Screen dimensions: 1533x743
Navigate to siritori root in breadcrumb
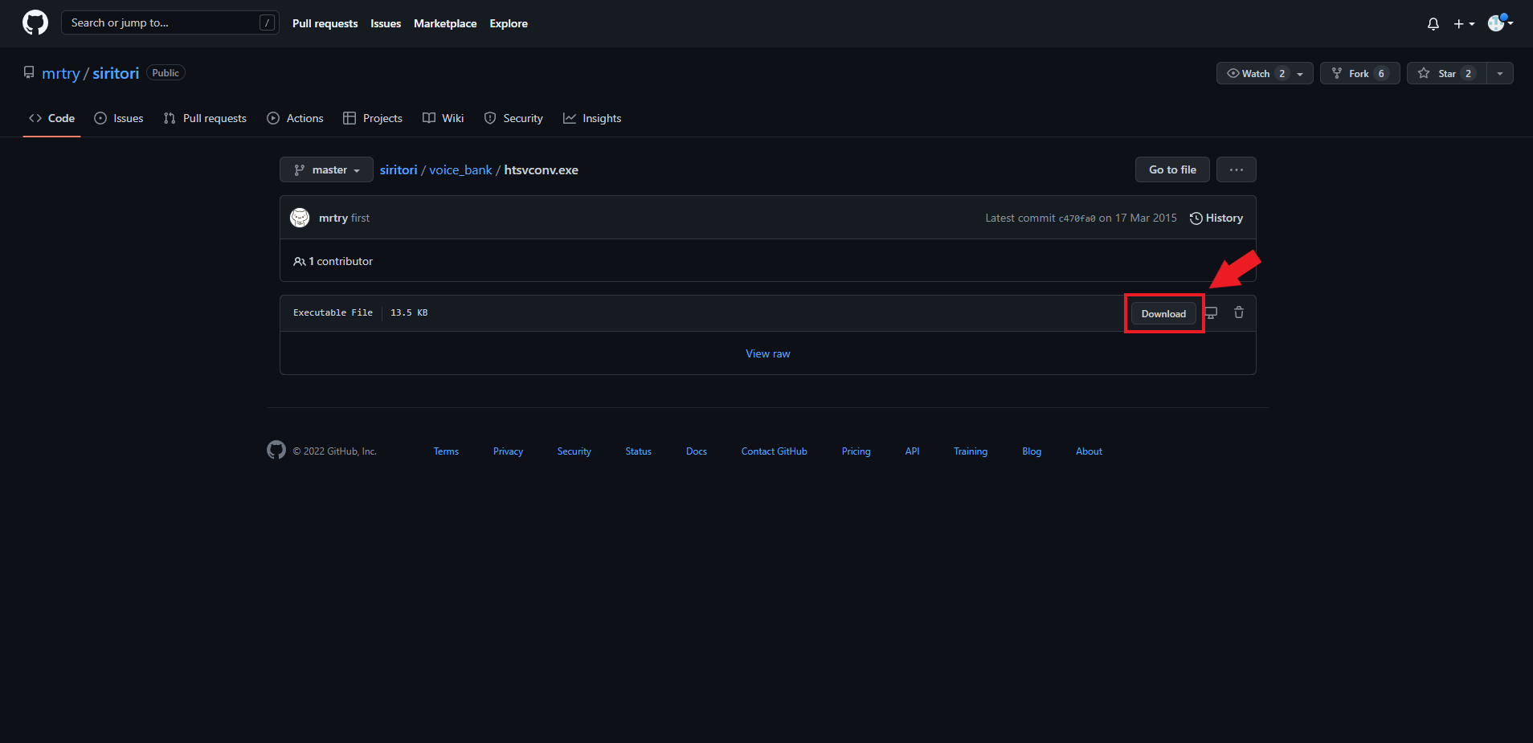(x=399, y=169)
